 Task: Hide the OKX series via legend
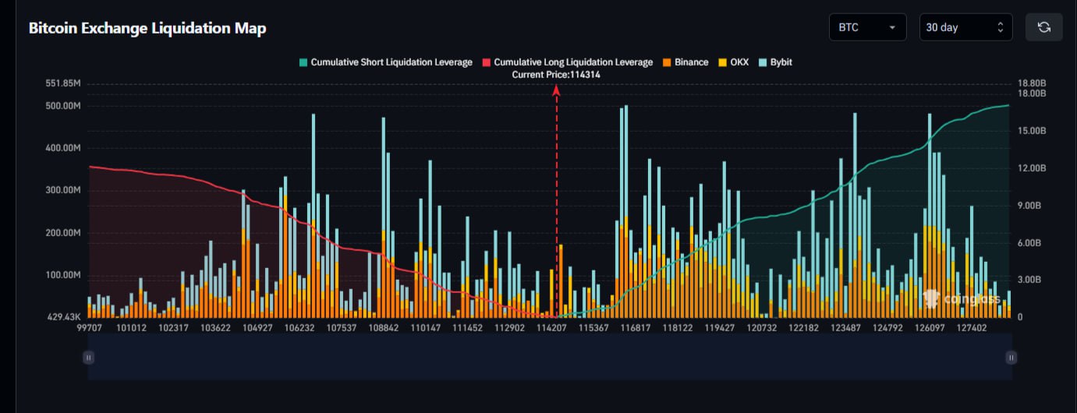[739, 62]
